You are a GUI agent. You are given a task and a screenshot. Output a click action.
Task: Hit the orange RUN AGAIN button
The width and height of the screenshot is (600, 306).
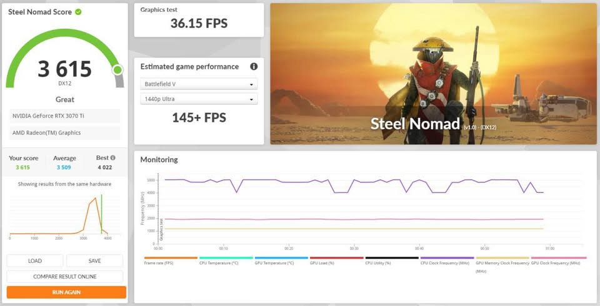click(66, 292)
